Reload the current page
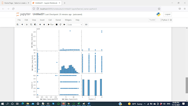 (13, 9)
